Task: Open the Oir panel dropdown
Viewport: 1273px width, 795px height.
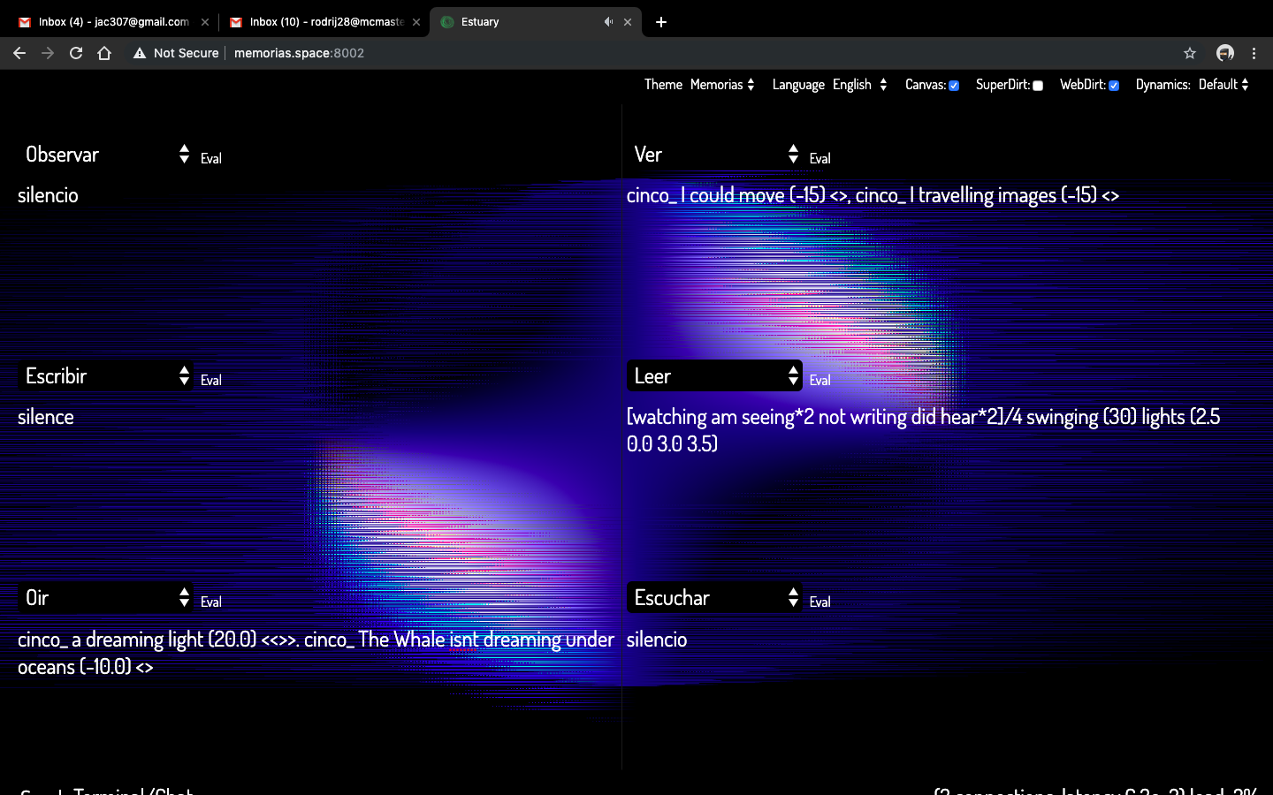Action: coord(105,598)
